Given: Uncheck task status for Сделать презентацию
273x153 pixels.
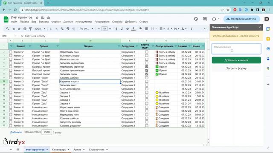Looking at the screenshot, I should coord(147,70).
